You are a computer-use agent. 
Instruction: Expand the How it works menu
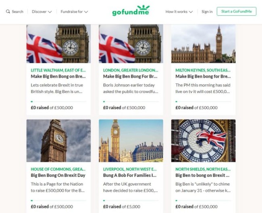click(x=179, y=12)
